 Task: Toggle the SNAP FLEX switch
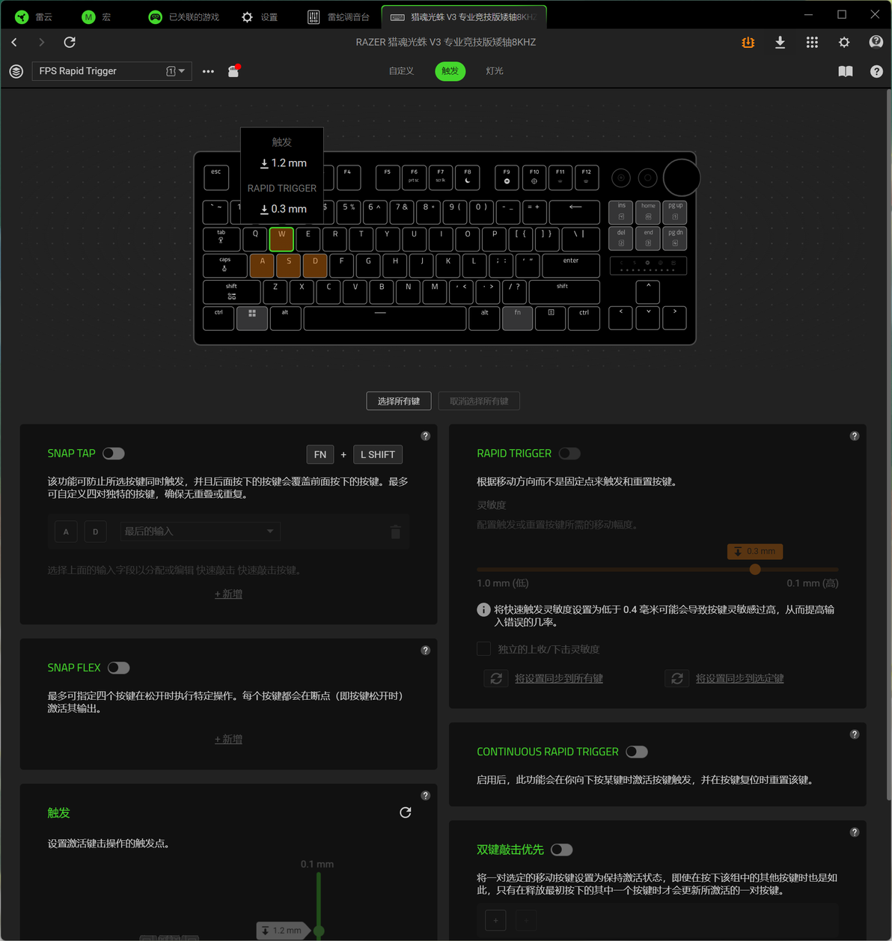tap(119, 668)
